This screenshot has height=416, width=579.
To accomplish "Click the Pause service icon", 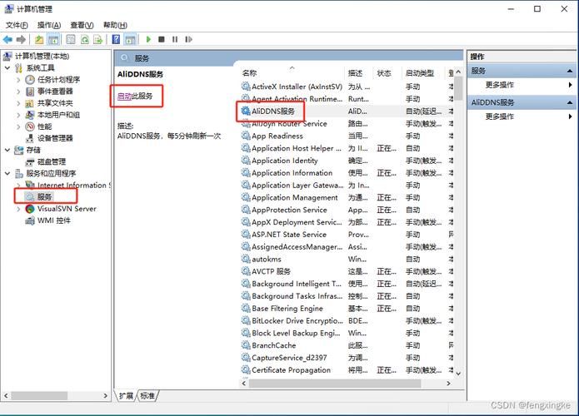I will pos(175,39).
